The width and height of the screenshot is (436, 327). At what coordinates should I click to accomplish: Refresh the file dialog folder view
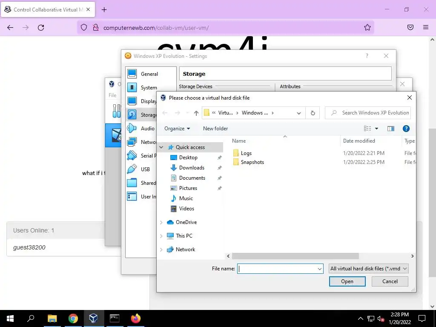(313, 113)
